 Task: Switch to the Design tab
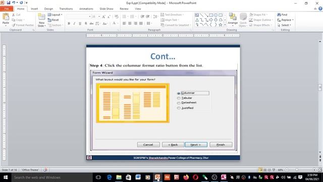point(48,9)
